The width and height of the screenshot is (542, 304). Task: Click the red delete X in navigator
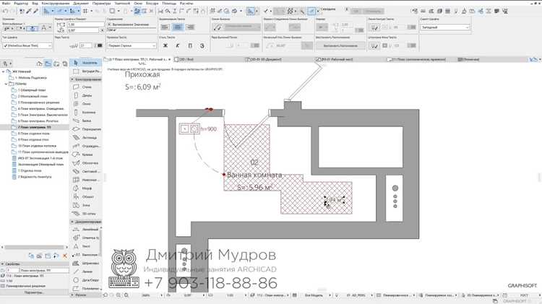[64, 256]
